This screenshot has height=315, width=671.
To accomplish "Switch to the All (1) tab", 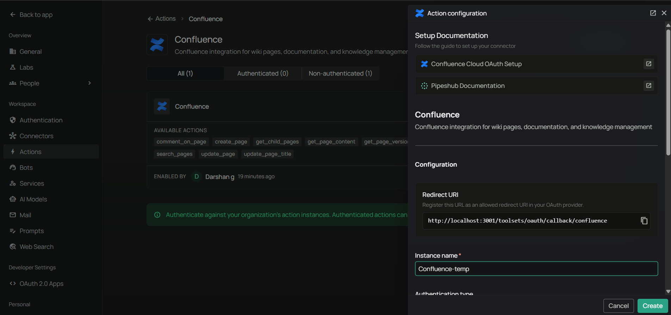I will pyautogui.click(x=185, y=73).
